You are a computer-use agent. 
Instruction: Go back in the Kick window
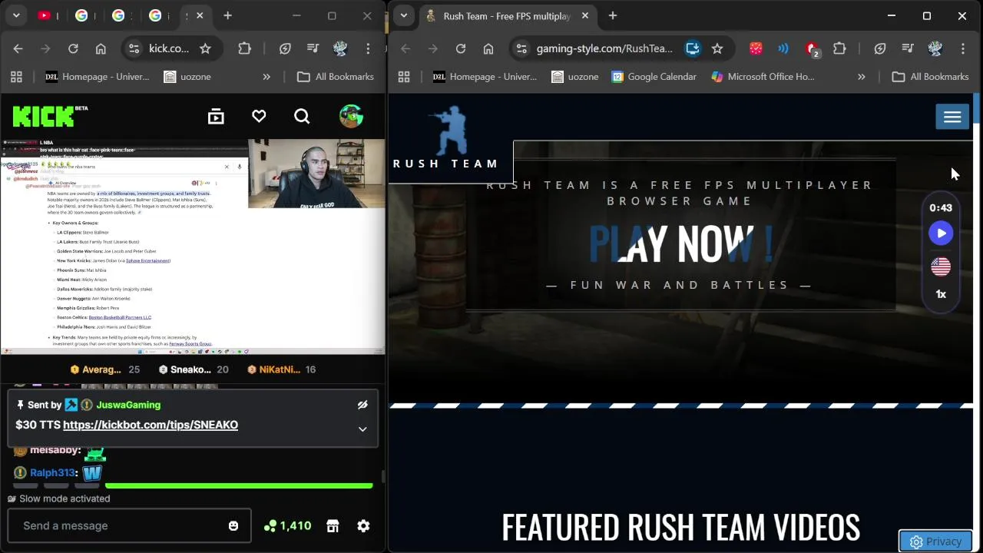tap(18, 48)
